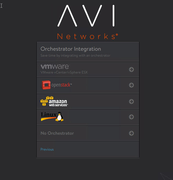Click the arrow icon in OpenStack row
Screen dimensions: 173x180
point(131,85)
